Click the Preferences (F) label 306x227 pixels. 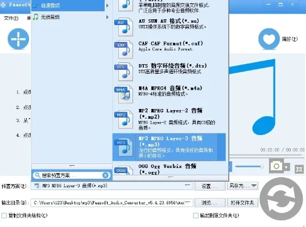(x=290, y=39)
